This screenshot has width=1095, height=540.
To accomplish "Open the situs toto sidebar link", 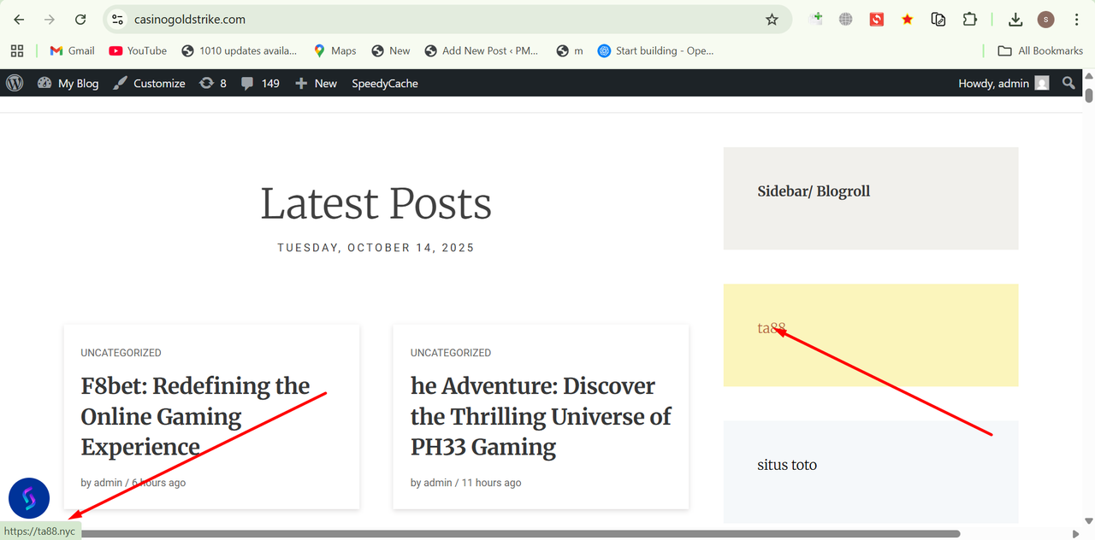I will tap(787, 465).
